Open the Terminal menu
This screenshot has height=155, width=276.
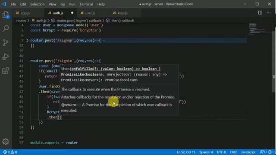point(86,4)
